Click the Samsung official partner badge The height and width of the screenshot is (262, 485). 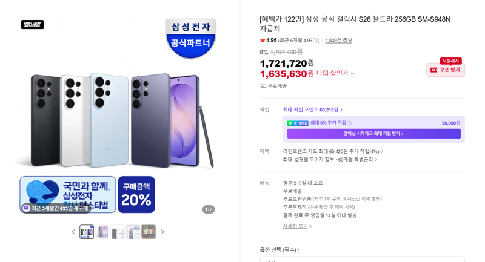(190, 38)
